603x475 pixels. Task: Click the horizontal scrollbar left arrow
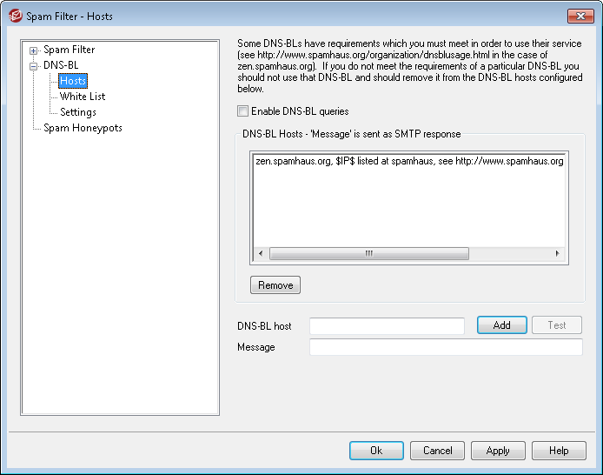click(x=258, y=254)
